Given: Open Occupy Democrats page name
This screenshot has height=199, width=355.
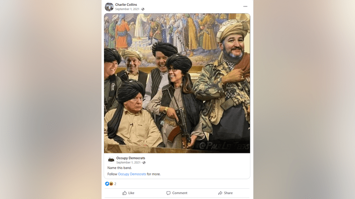Looking at the screenshot, I should (x=131, y=158).
